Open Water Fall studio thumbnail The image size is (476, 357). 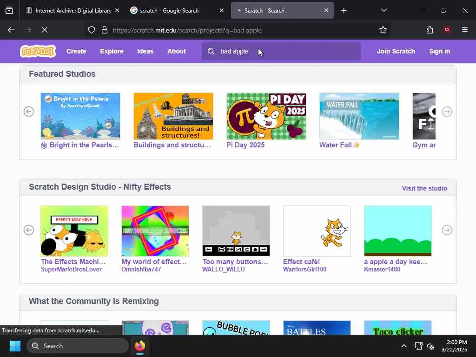(x=359, y=116)
